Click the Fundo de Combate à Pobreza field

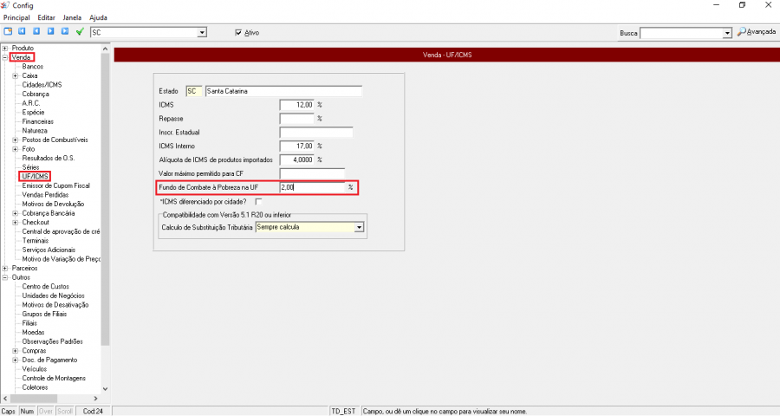[x=313, y=187]
